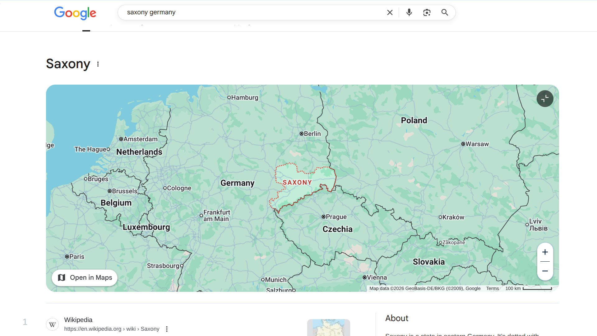Open more options next to Saxony title
Viewport: 597px width, 336px height.
(98, 64)
